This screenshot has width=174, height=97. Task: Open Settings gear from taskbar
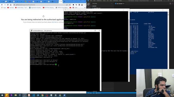pyautogui.click(x=55, y=95)
